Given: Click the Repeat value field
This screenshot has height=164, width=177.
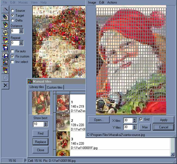Looking at the screenshot, I should coord(15,43).
